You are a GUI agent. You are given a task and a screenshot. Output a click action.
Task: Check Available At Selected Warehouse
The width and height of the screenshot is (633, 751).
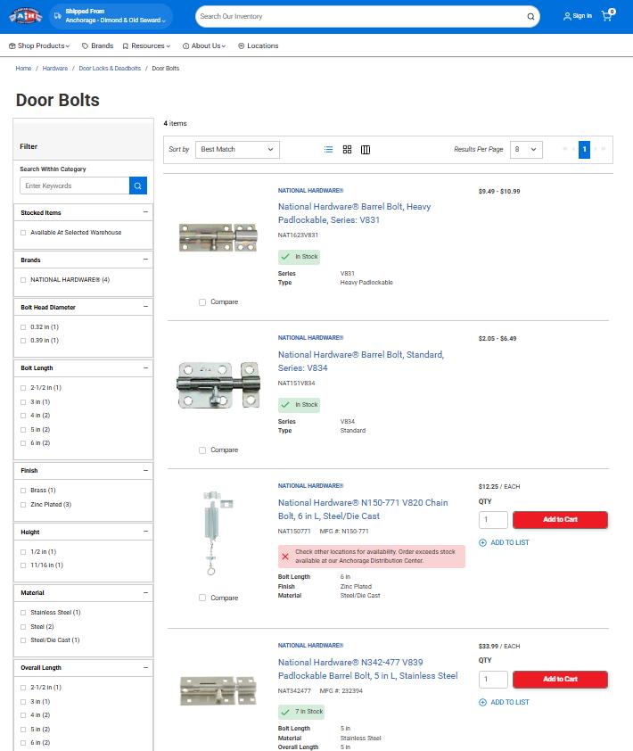point(23,233)
